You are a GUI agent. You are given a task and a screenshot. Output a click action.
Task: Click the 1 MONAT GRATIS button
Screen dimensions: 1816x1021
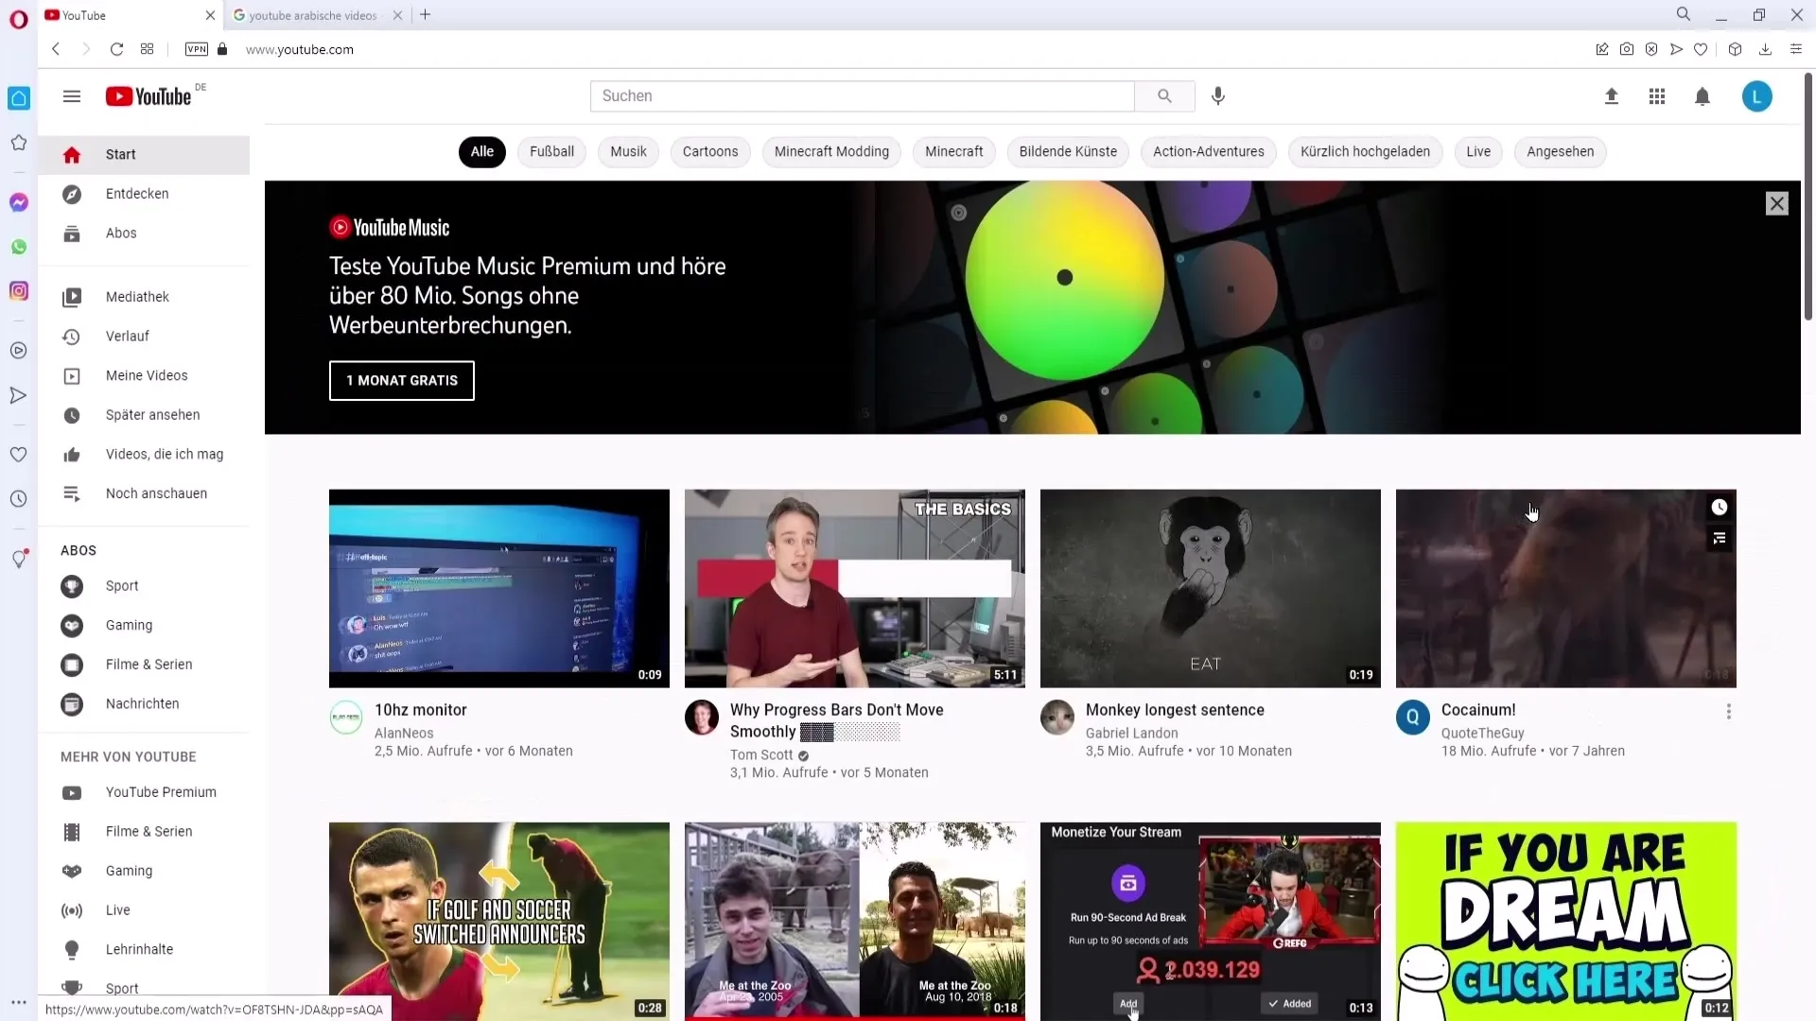coord(402,381)
